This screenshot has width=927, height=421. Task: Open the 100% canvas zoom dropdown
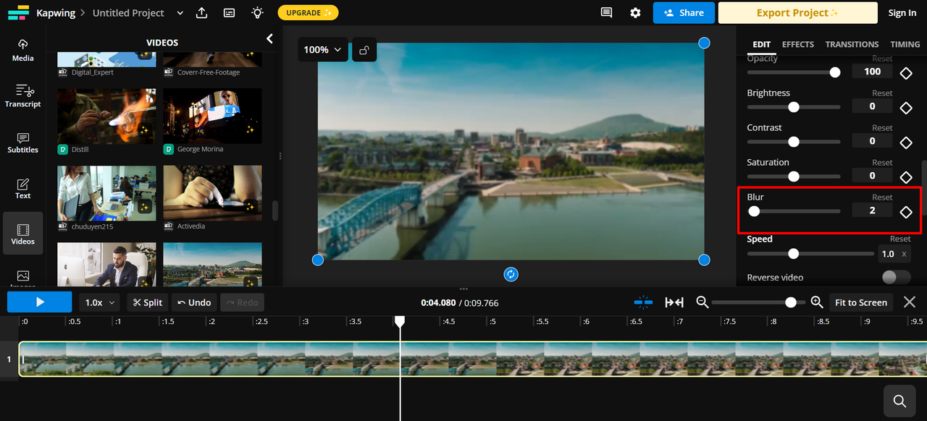pyautogui.click(x=322, y=50)
